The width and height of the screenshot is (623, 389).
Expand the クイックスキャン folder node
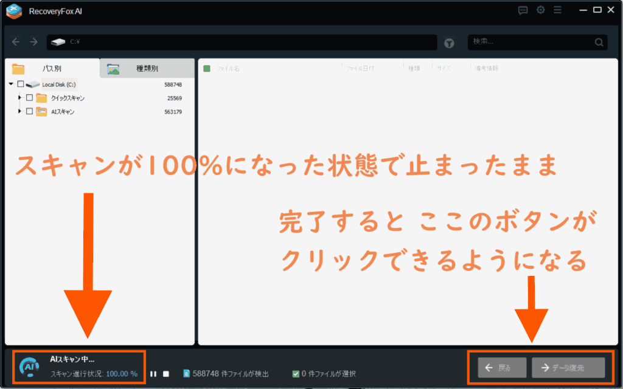point(19,98)
